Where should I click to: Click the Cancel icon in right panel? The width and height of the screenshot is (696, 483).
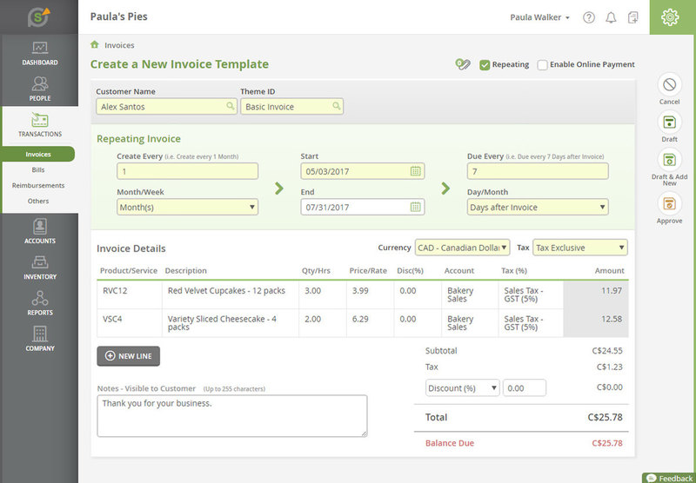(669, 85)
